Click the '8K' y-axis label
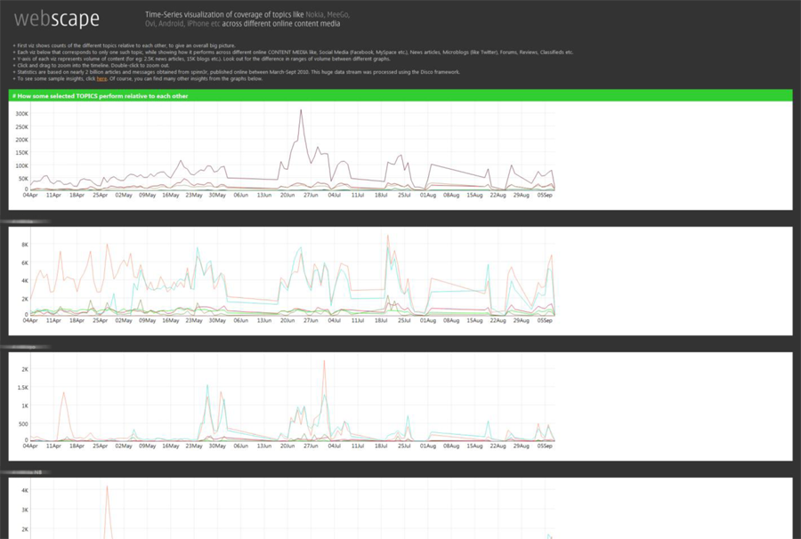This screenshot has width=801, height=539. (25, 245)
